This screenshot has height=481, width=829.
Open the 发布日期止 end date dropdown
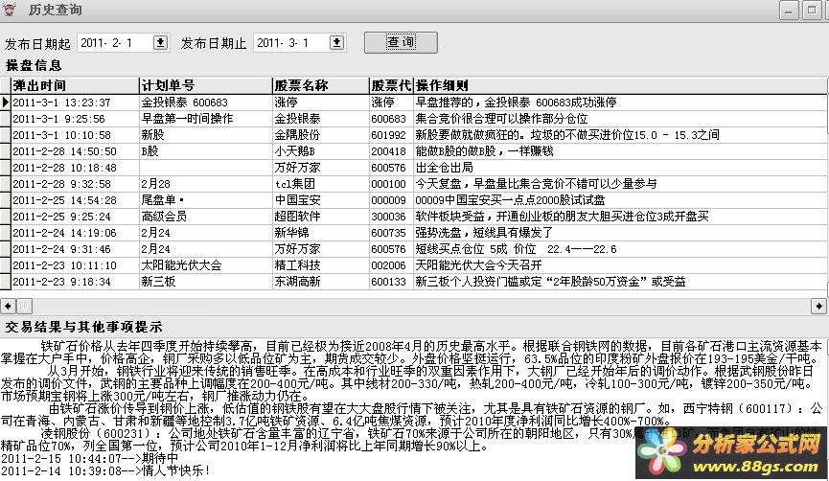(x=336, y=43)
